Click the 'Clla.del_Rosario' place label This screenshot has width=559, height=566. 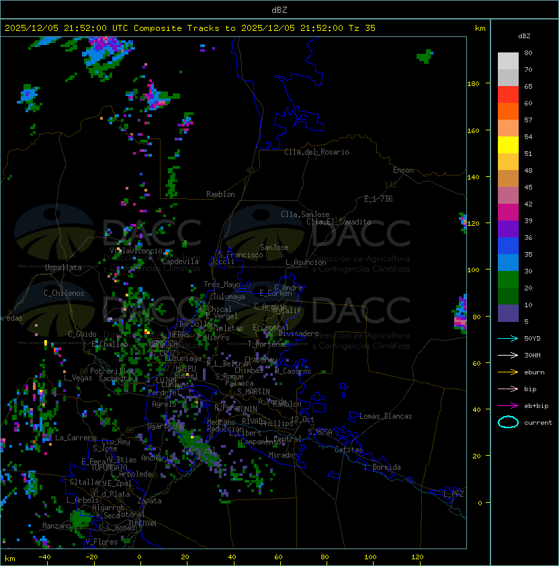(316, 152)
